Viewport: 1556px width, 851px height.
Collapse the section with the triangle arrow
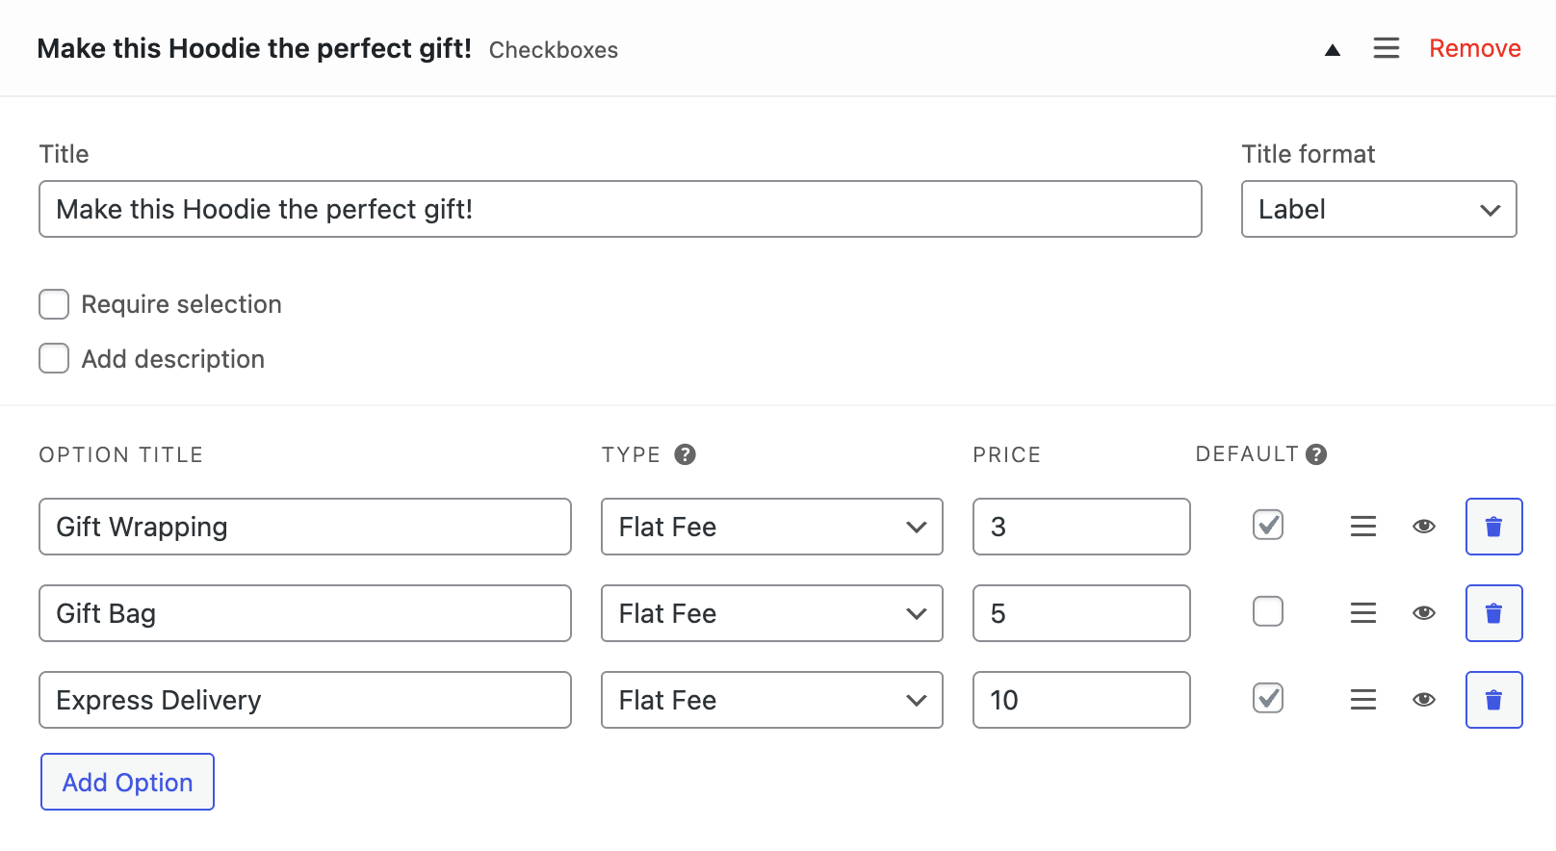[x=1333, y=48]
